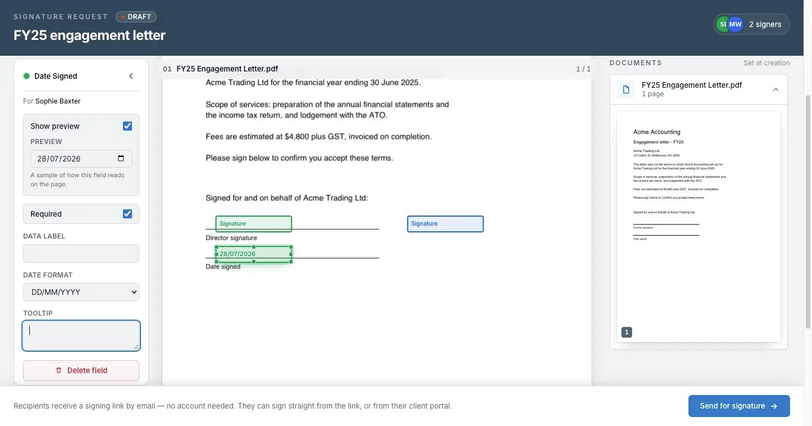812x426 pixels.
Task: Click the Data Label input field
Action: 81,253
